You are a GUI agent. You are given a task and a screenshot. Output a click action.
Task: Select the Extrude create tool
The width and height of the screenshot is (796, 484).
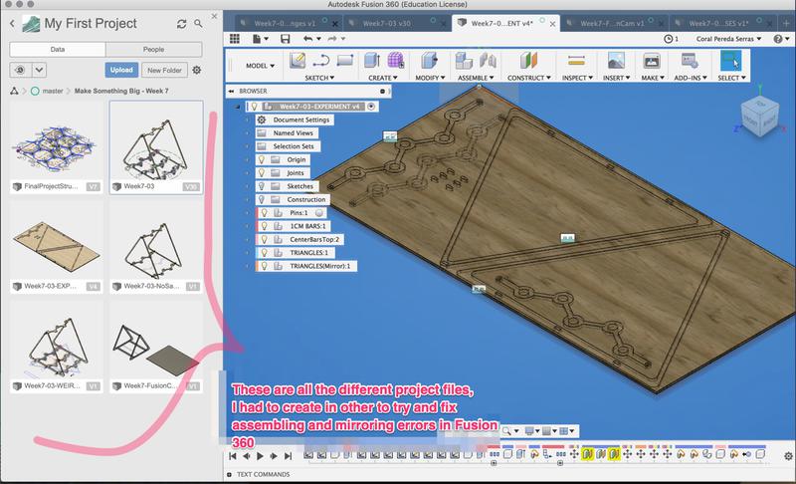[x=372, y=61]
